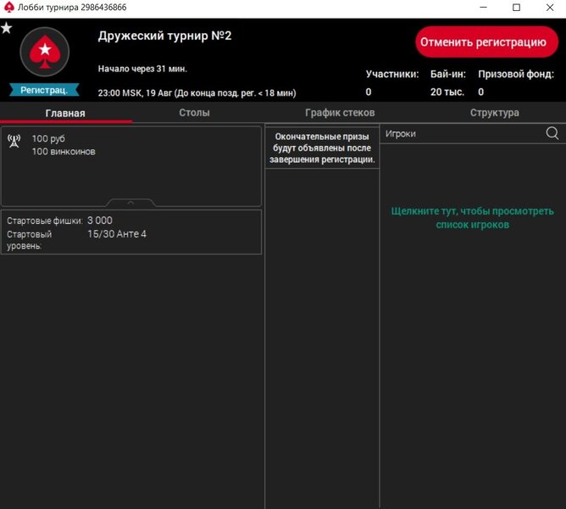Click the Регистрац. status badge
The width and height of the screenshot is (566, 509).
(44, 89)
